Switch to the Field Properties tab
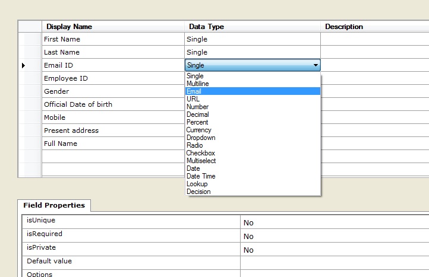Image resolution: width=429 pixels, height=277 pixels. click(x=54, y=205)
